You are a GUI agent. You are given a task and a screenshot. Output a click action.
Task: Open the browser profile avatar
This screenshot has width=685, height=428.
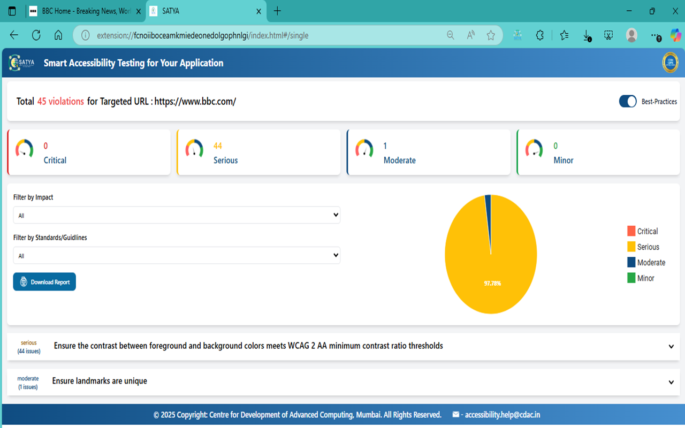[x=631, y=35]
